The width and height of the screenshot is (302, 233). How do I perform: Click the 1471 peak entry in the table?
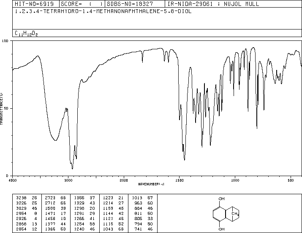click(55, 213)
